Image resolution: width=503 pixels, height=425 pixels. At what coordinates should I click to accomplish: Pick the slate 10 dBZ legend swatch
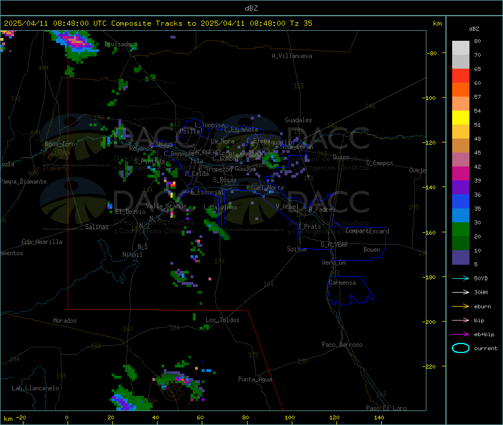pyautogui.click(x=461, y=257)
